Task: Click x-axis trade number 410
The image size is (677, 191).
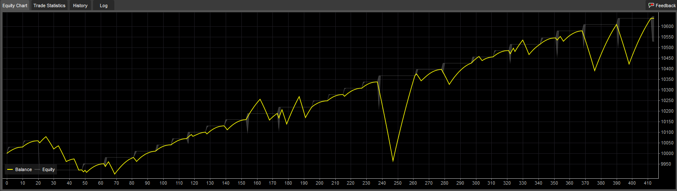Action: tap(648, 183)
